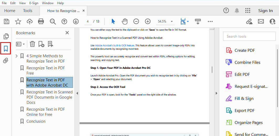This screenshot has height=136, width=279.
Task: Click the read mode scrolling icon
Action: click(198, 21)
